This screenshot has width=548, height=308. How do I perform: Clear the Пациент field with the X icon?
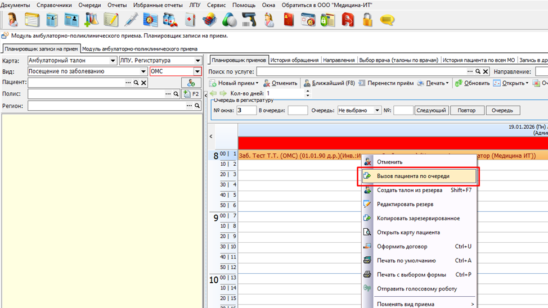(144, 83)
